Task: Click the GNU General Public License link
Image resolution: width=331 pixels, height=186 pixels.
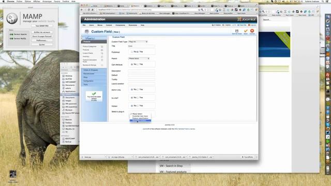Action: tap(185, 129)
